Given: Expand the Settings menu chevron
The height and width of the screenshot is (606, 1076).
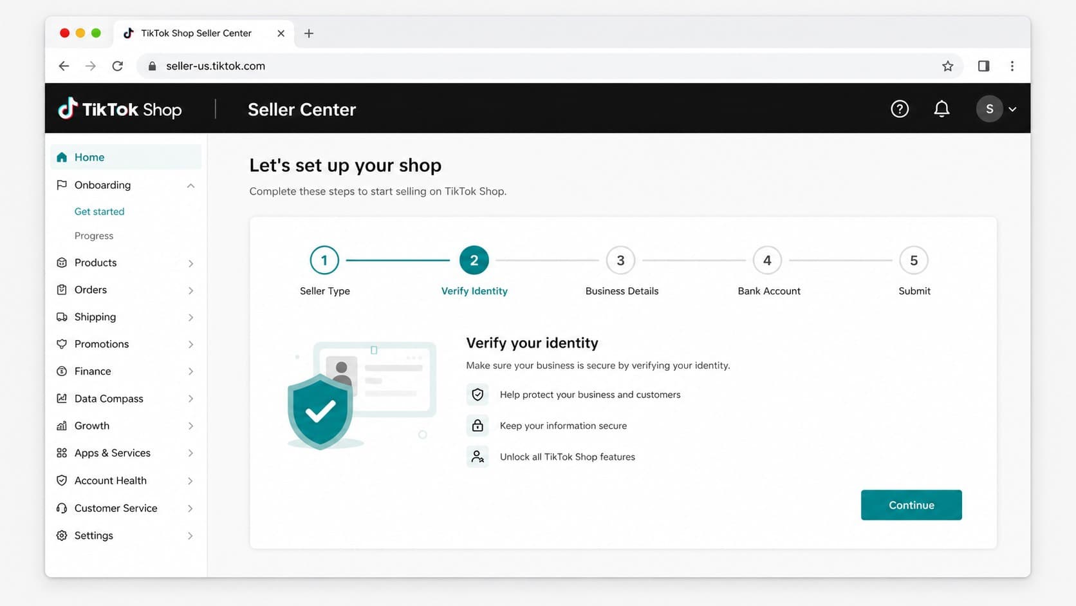Looking at the screenshot, I should [x=190, y=536].
